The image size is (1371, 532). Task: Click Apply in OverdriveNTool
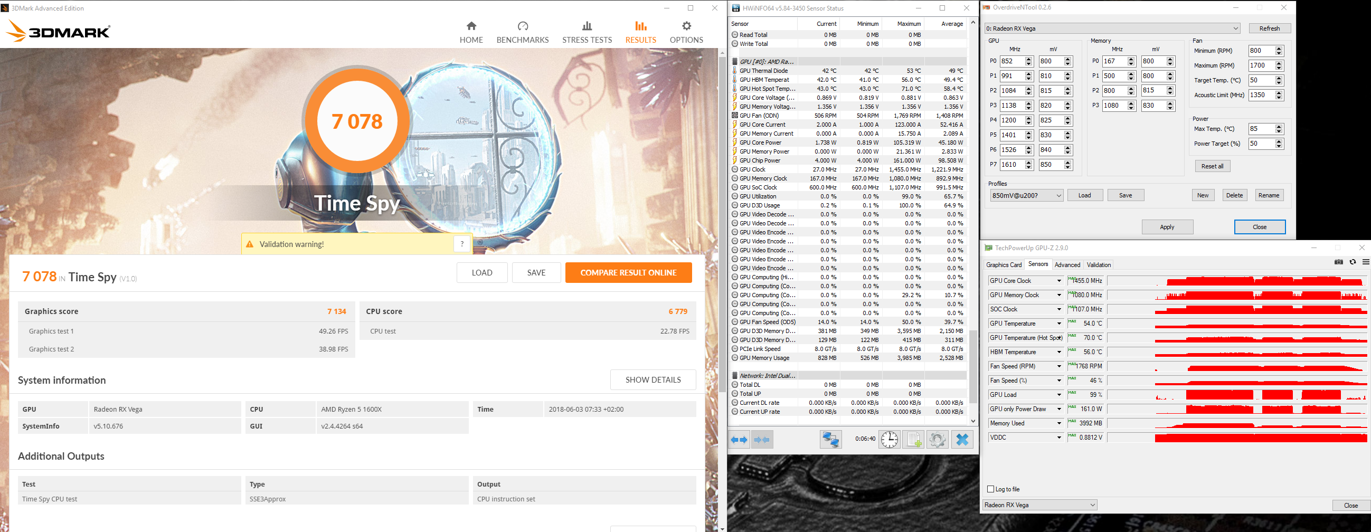coord(1167,226)
